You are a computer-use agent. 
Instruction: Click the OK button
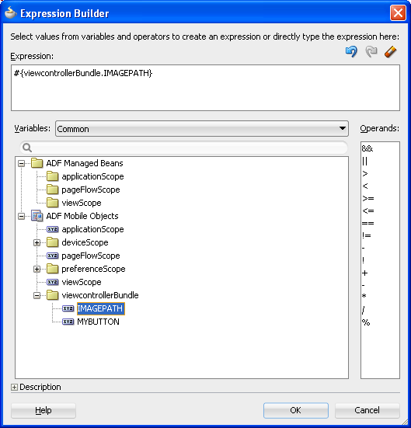pos(296,410)
